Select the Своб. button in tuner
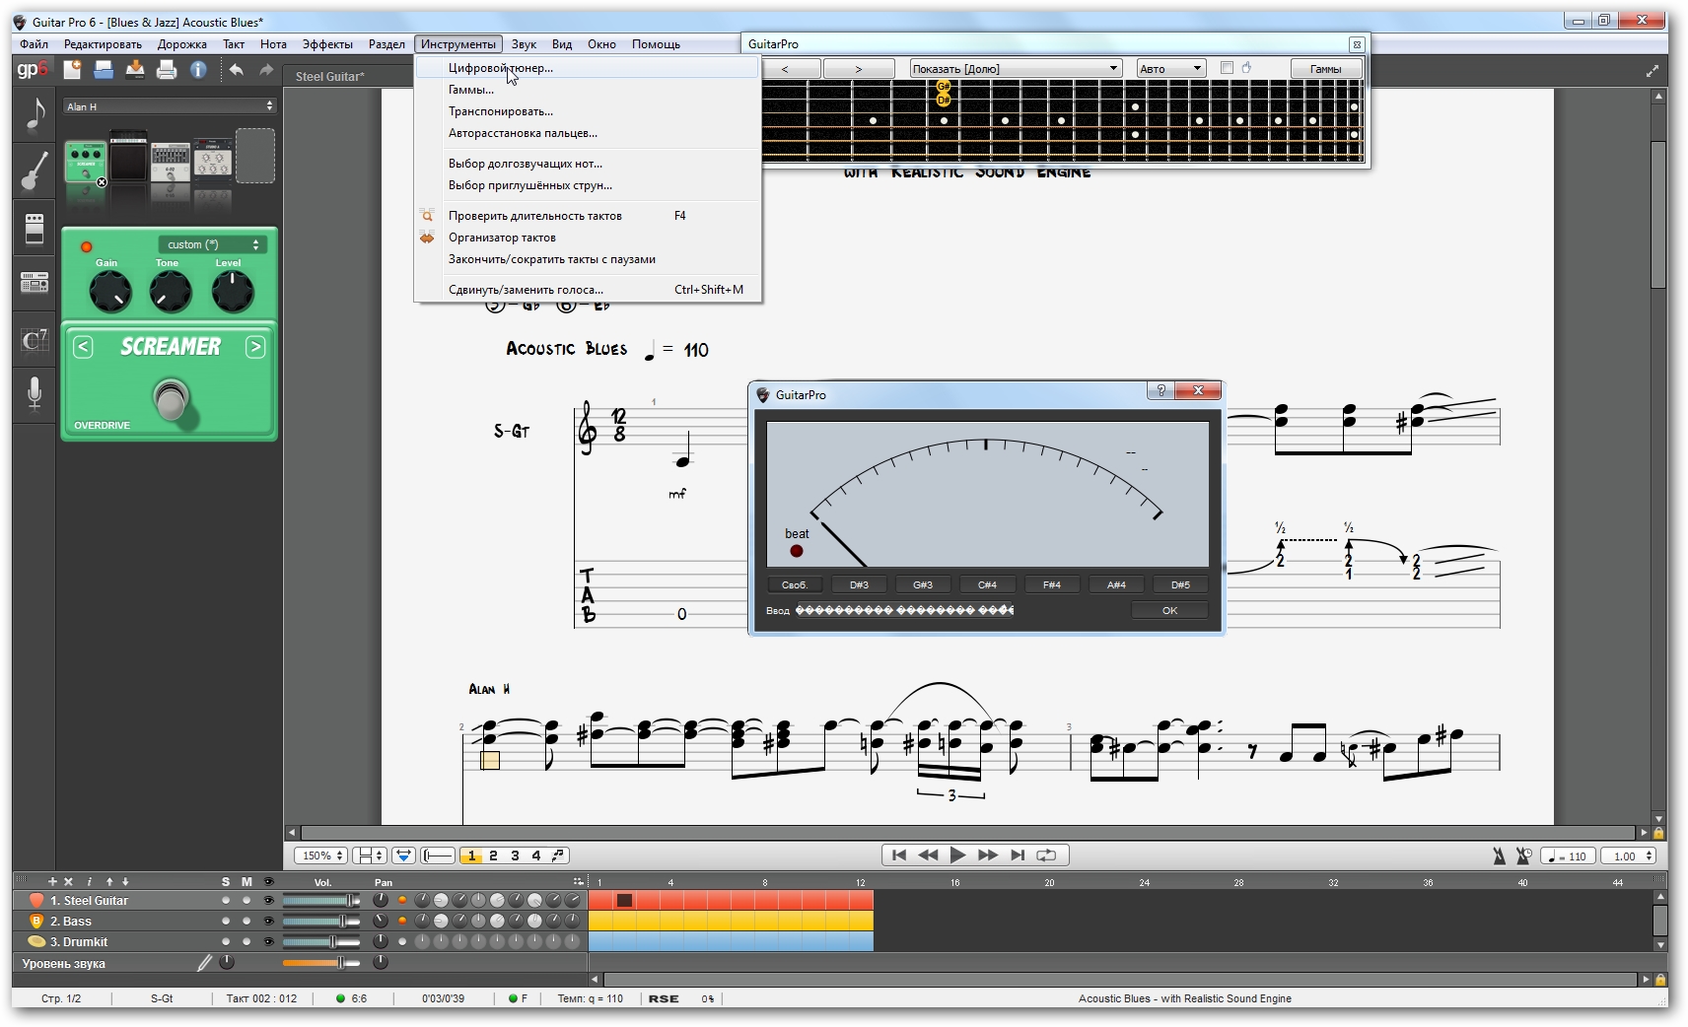 pos(795,584)
